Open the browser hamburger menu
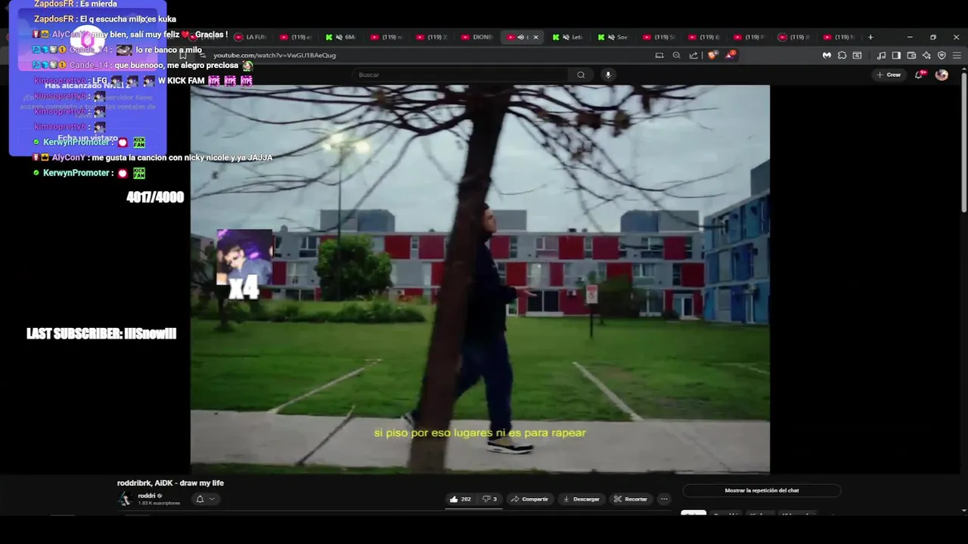Viewport: 968px width, 544px height. pos(957,55)
